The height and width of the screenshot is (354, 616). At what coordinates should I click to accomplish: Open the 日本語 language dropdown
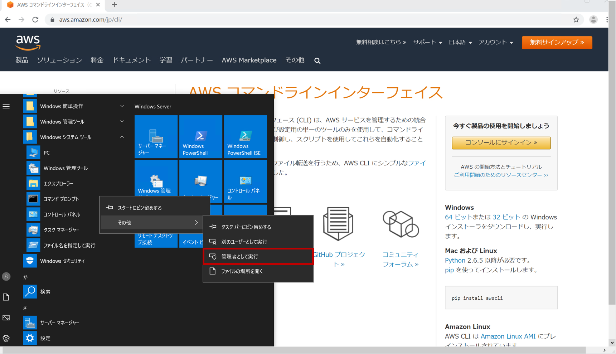pyautogui.click(x=460, y=42)
